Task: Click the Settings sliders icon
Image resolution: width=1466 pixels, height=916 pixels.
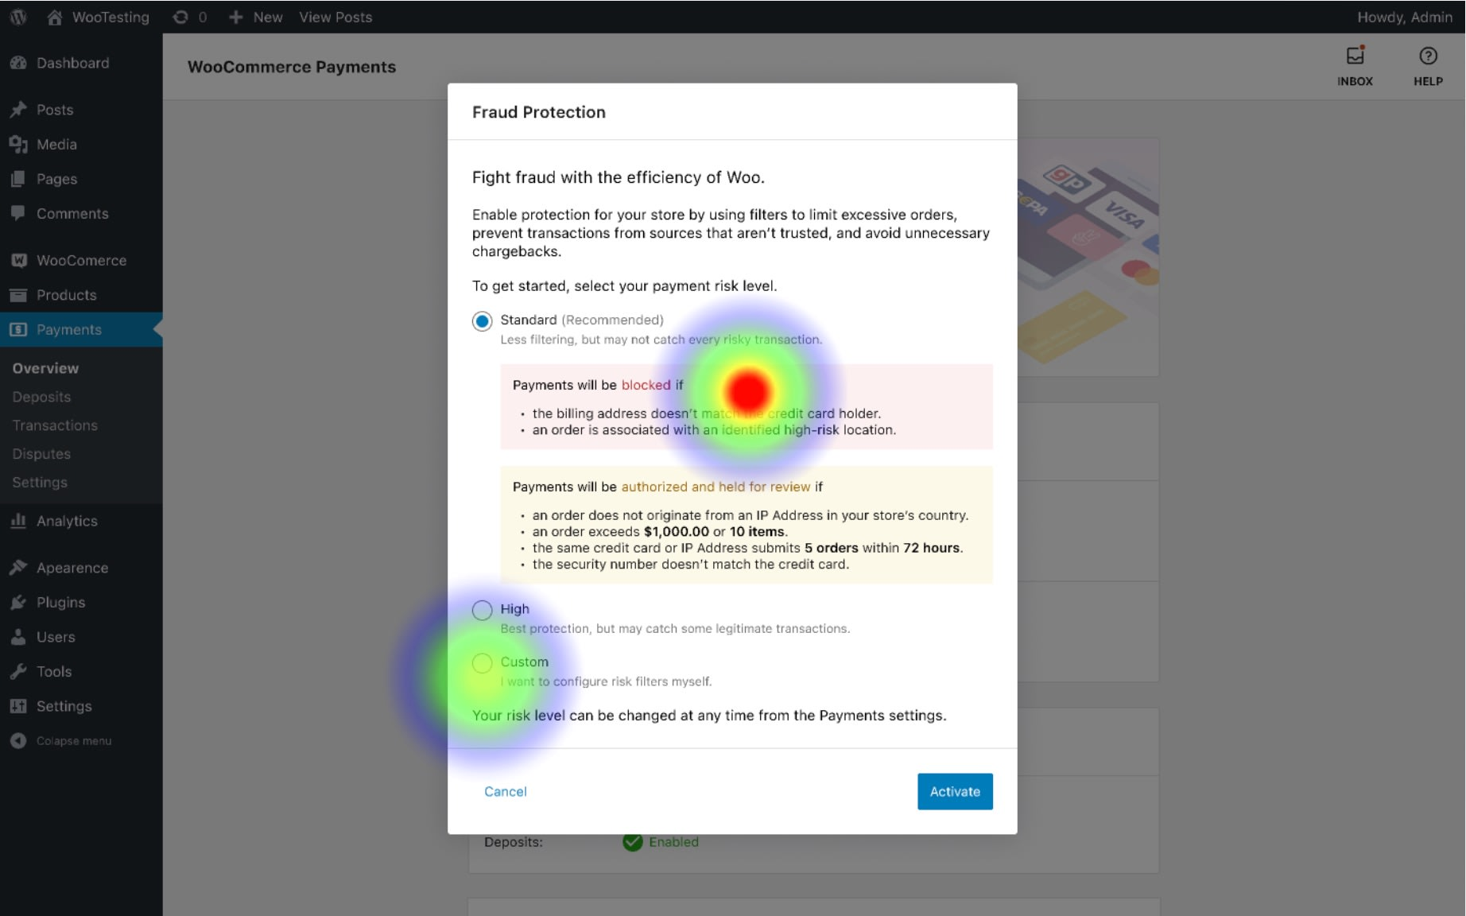Action: (18, 706)
